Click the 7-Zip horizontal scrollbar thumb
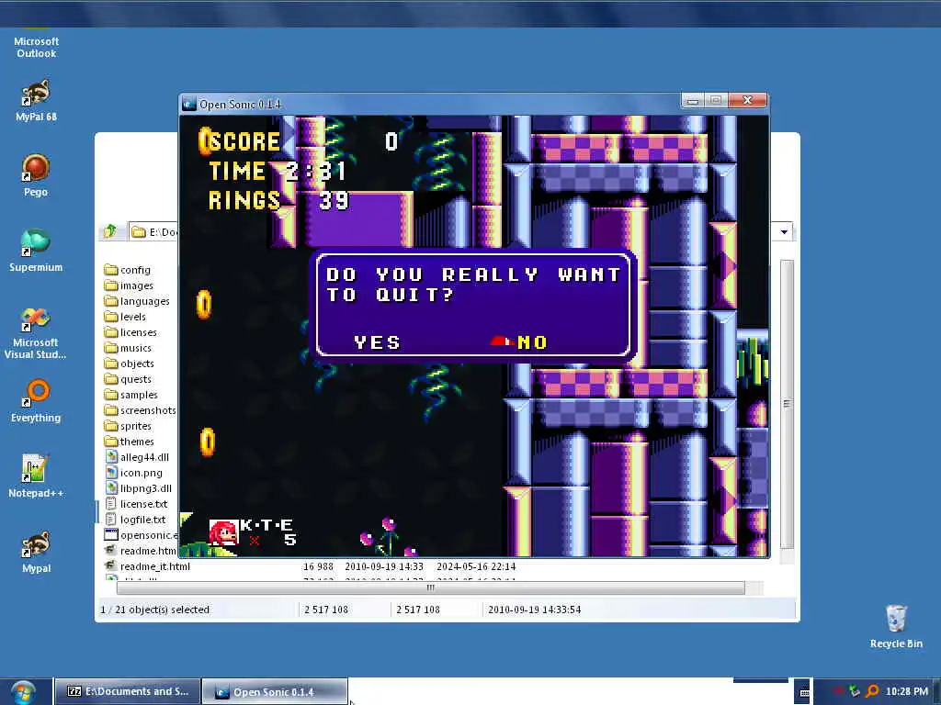Image resolution: width=941 pixels, height=705 pixels. point(430,588)
